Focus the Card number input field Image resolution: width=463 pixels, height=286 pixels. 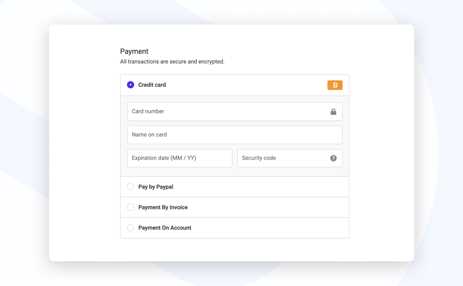click(234, 111)
